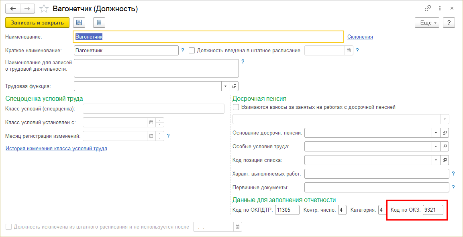Go back with the left arrow

[13, 8]
